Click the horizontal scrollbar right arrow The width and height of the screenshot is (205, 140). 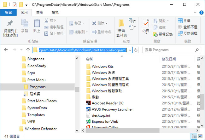click(x=197, y=131)
